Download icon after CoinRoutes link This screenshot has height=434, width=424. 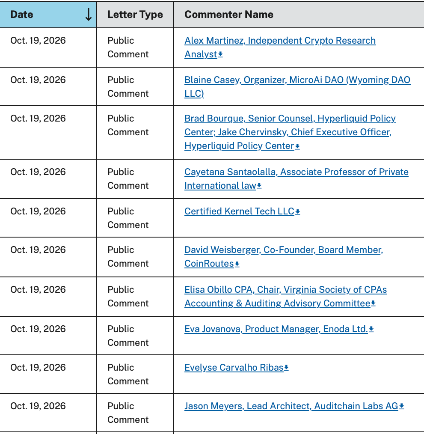(237, 264)
